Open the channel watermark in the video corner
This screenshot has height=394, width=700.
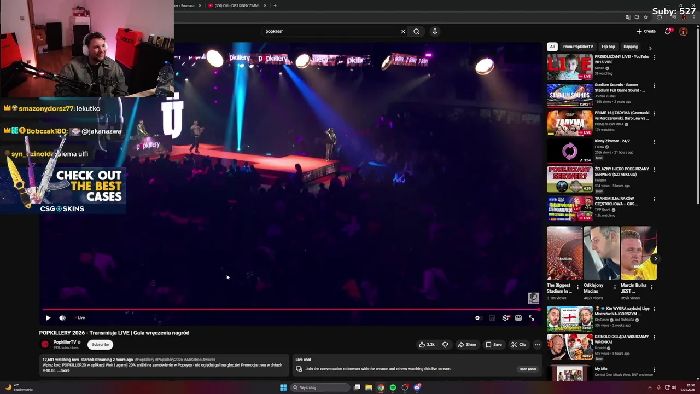533,298
